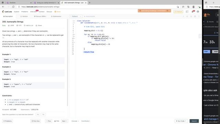Click the description panel vertical scrollbar
Image resolution: width=220 pixels, height=124 pixels.
[x=67, y=63]
